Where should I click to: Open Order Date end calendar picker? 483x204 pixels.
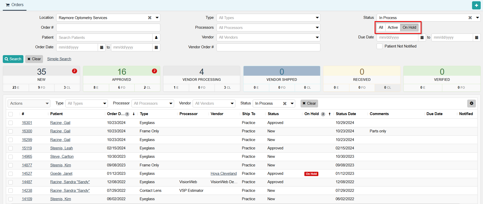click(156, 48)
